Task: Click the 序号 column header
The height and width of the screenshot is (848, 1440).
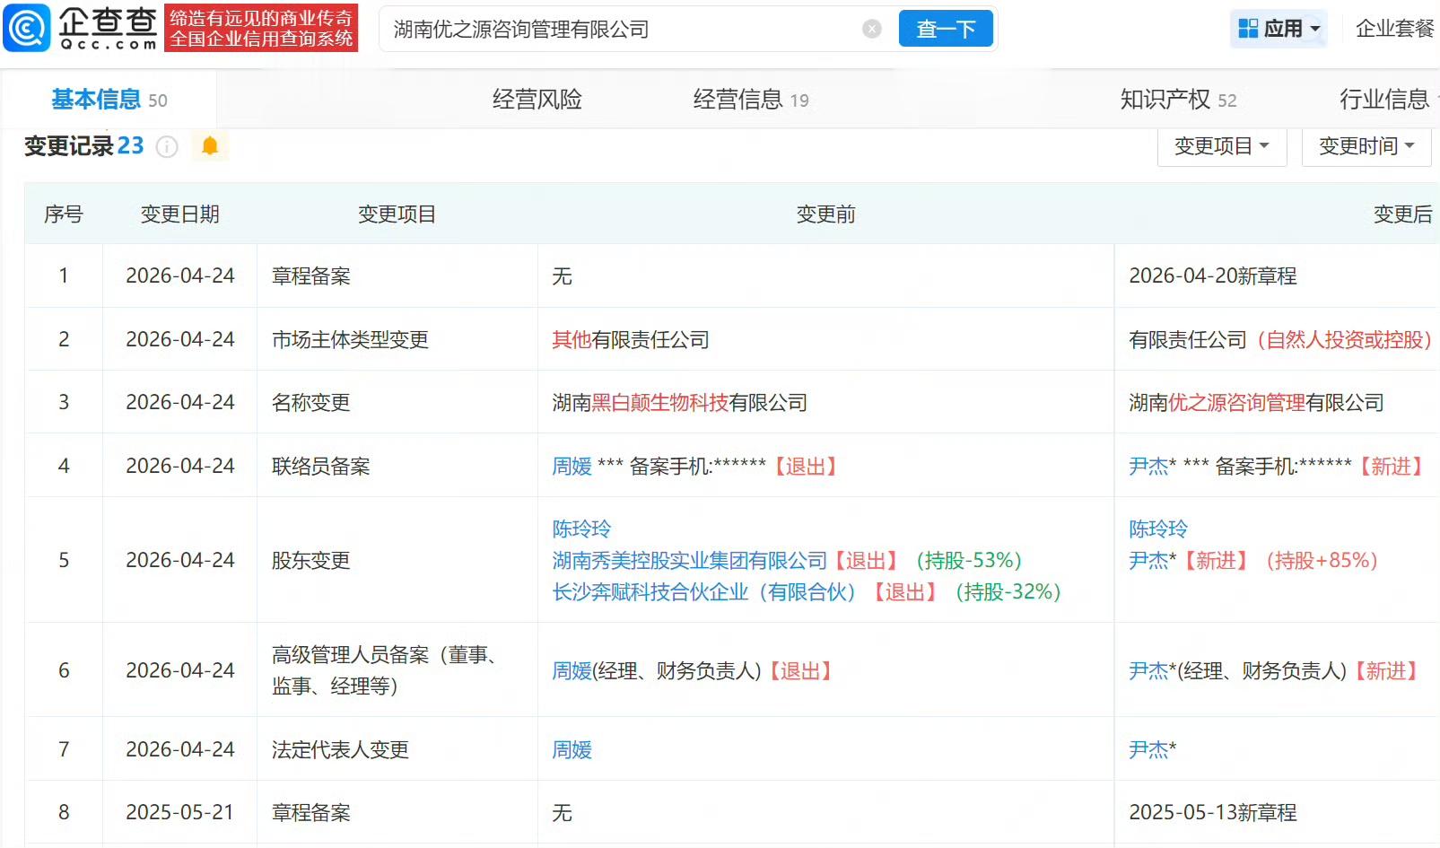Action: pyautogui.click(x=64, y=214)
